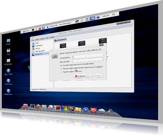Viewport: 163px width, 136px height.
Task: Launch the terminal from the dock
Action: (x=32, y=106)
